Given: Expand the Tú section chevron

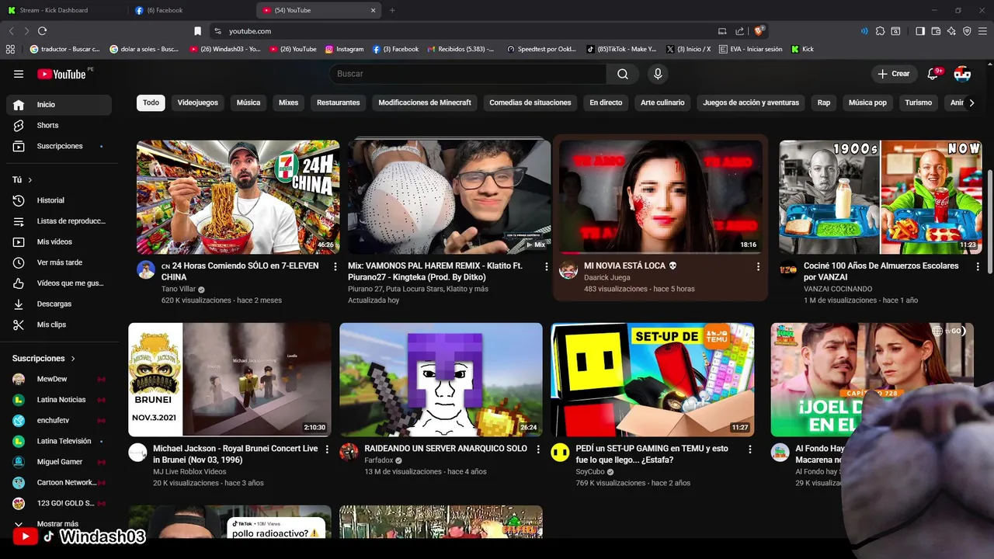Looking at the screenshot, I should [x=30, y=180].
